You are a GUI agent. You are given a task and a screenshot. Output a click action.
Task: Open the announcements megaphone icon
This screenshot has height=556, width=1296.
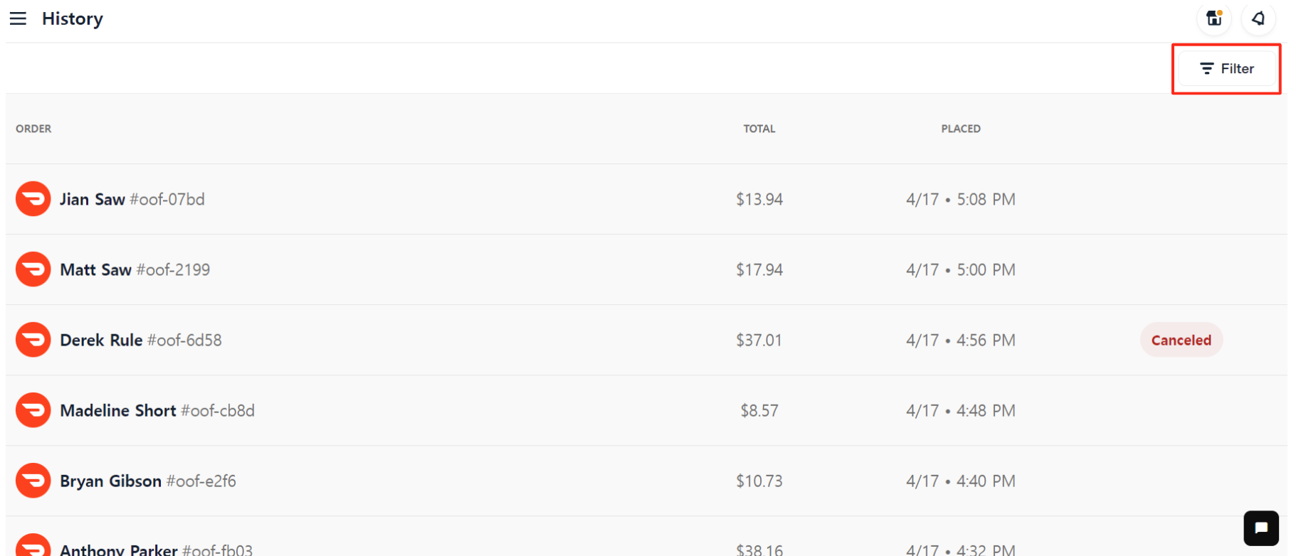click(x=1258, y=18)
